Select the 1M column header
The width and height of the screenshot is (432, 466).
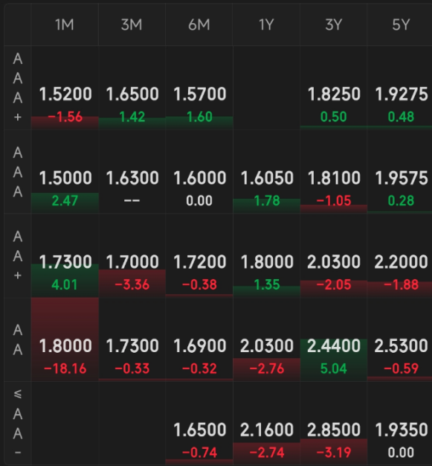[x=65, y=25]
